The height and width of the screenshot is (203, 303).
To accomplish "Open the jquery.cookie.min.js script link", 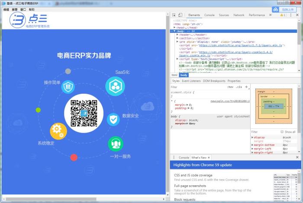I will 226,54.
